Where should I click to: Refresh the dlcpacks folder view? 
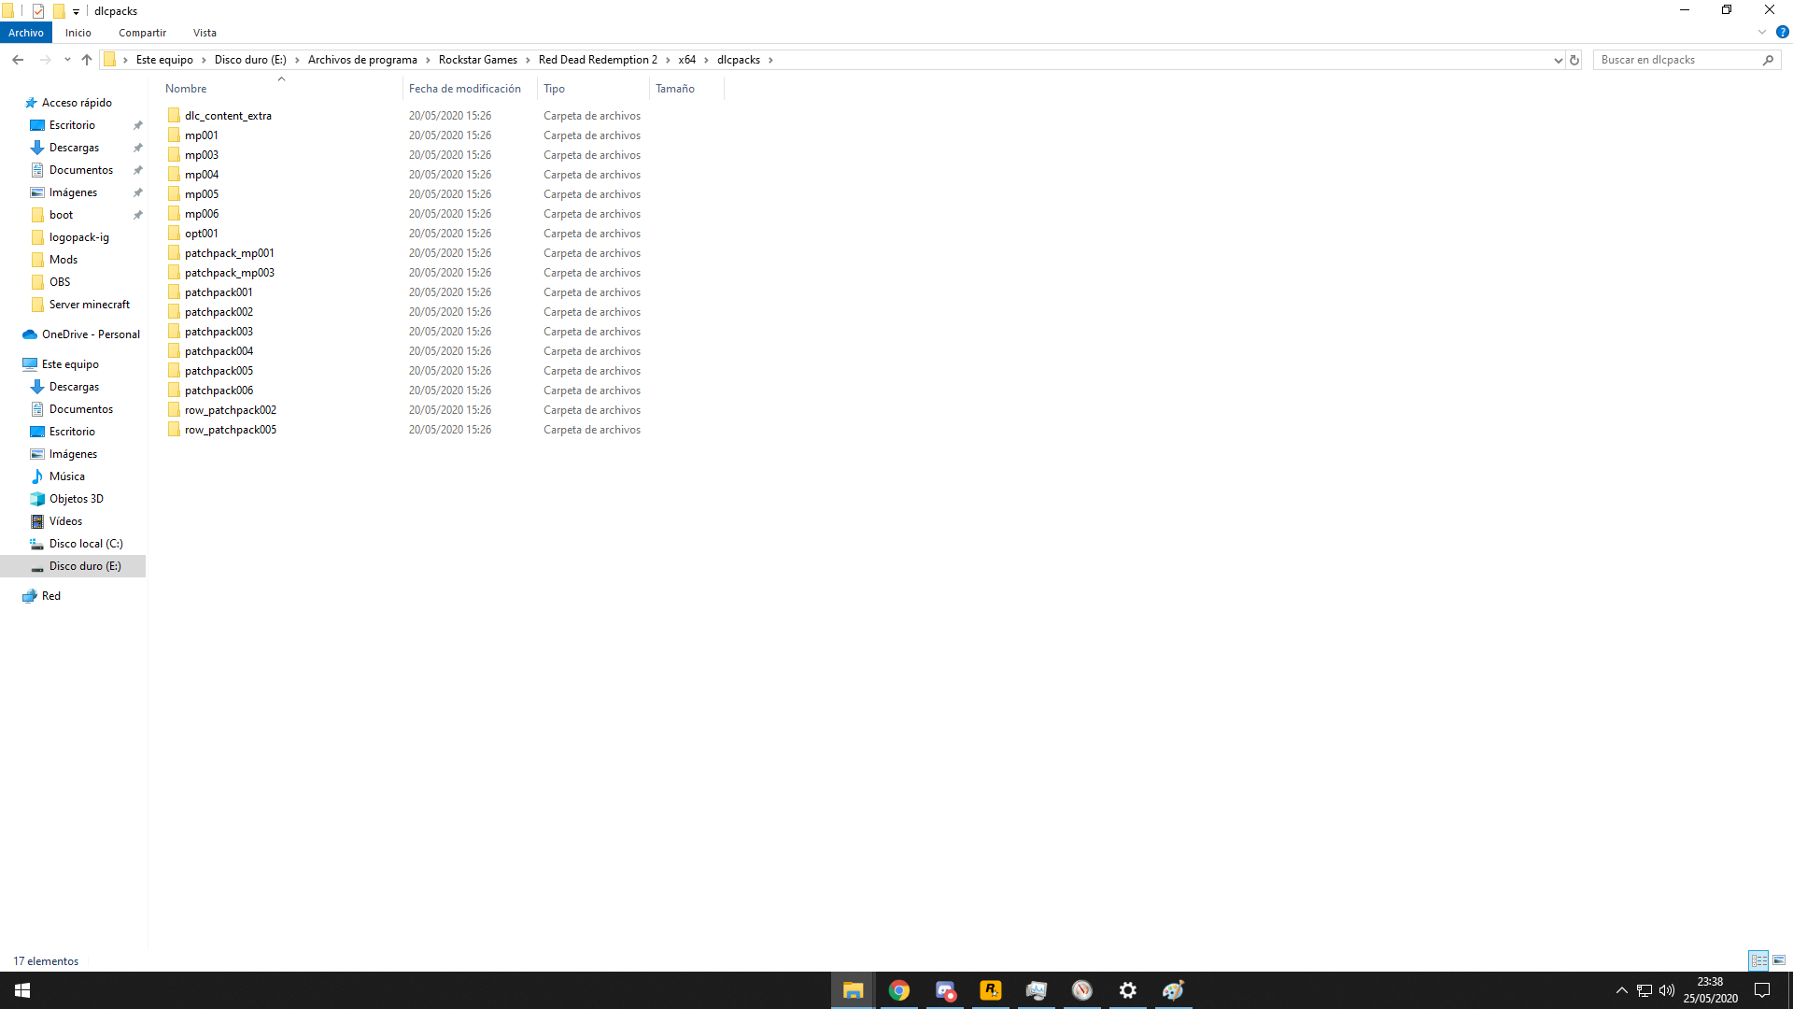[1574, 60]
